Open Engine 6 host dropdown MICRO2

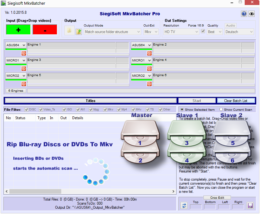coord(142,75)
